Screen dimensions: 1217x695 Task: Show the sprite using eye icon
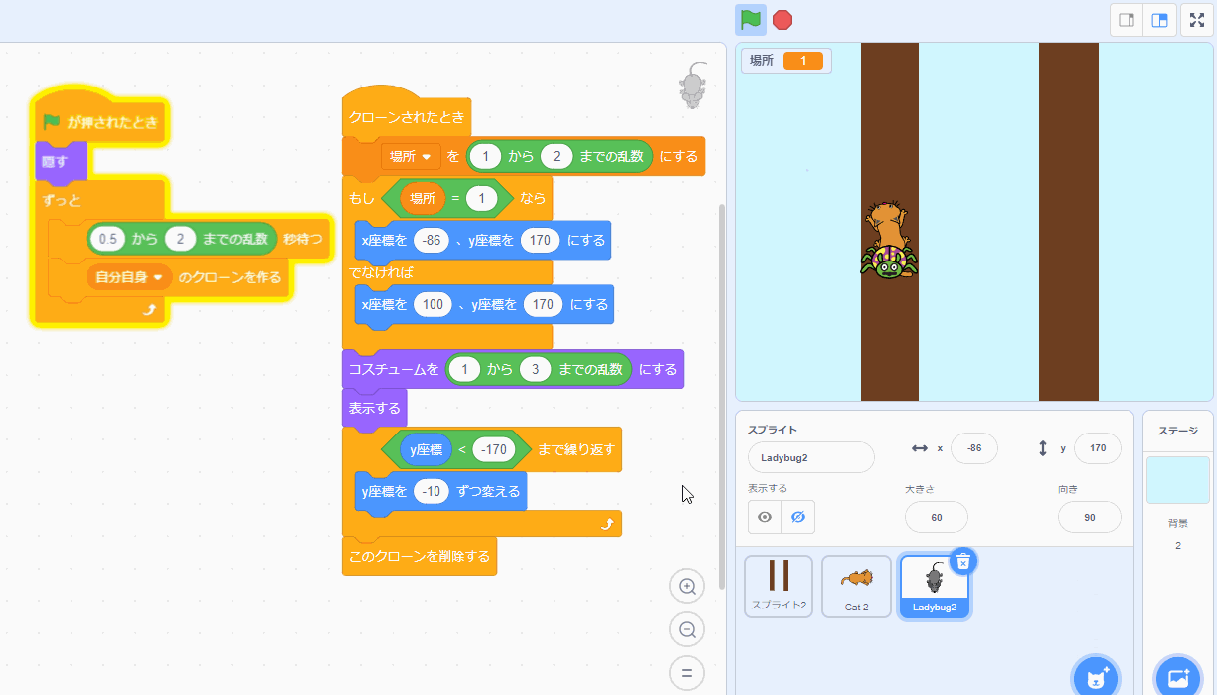pyautogui.click(x=765, y=517)
